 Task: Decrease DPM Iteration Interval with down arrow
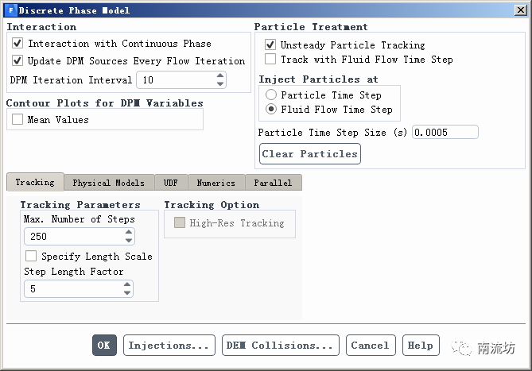[x=220, y=84]
